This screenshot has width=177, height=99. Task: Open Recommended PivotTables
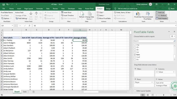[x=147, y=16]
